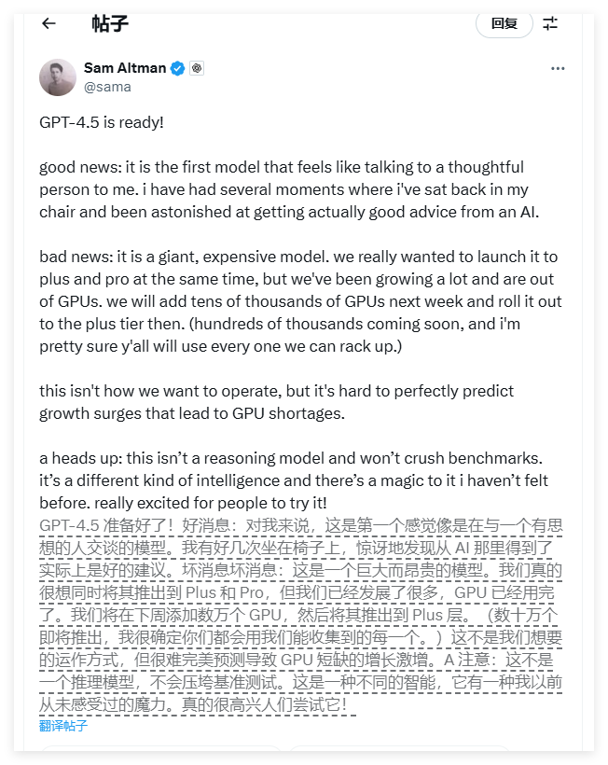Navigate back using the arrow icon

point(47,25)
